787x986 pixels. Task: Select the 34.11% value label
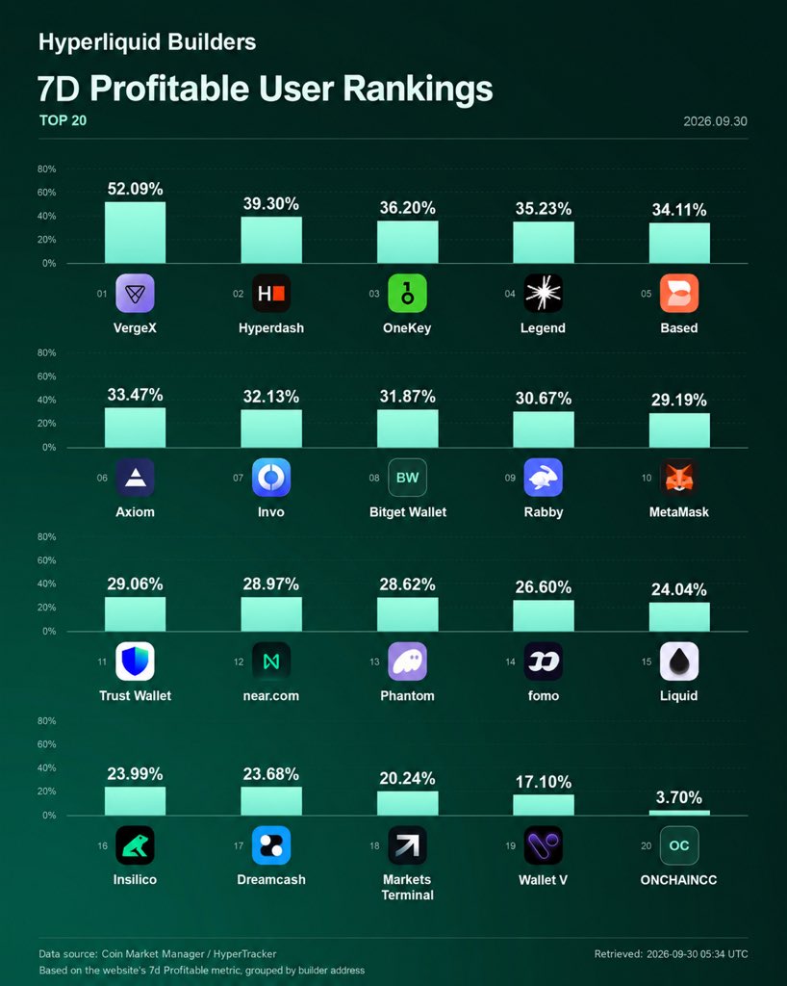(679, 210)
